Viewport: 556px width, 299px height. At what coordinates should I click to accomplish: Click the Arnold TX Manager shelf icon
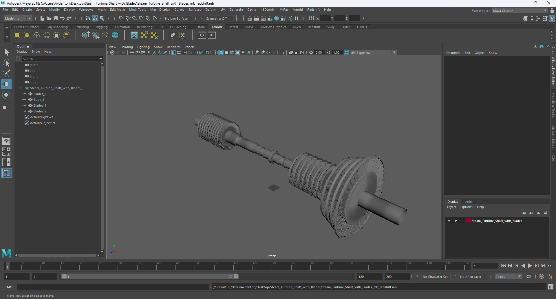point(134,35)
